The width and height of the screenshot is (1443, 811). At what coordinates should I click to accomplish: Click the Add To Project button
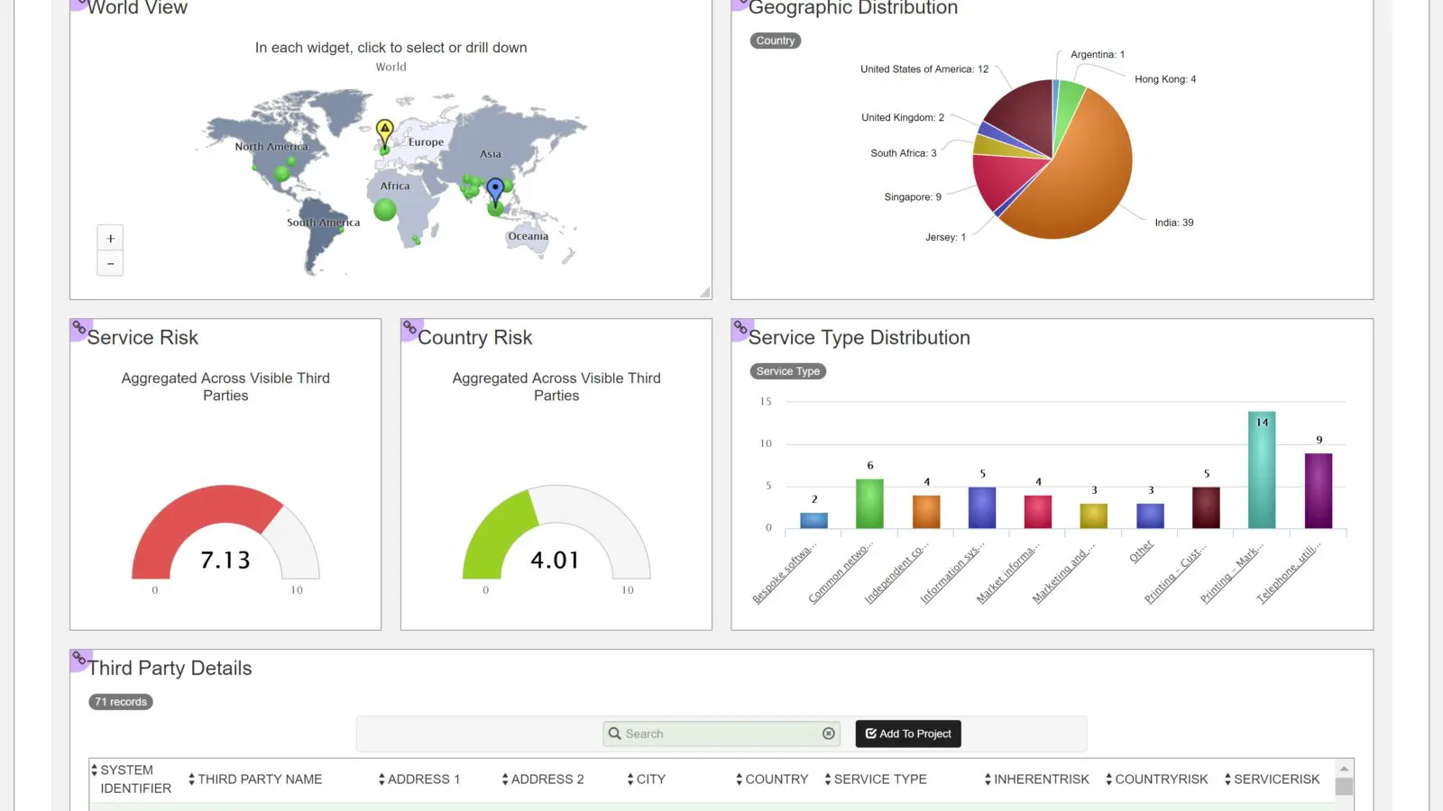pyautogui.click(x=908, y=734)
